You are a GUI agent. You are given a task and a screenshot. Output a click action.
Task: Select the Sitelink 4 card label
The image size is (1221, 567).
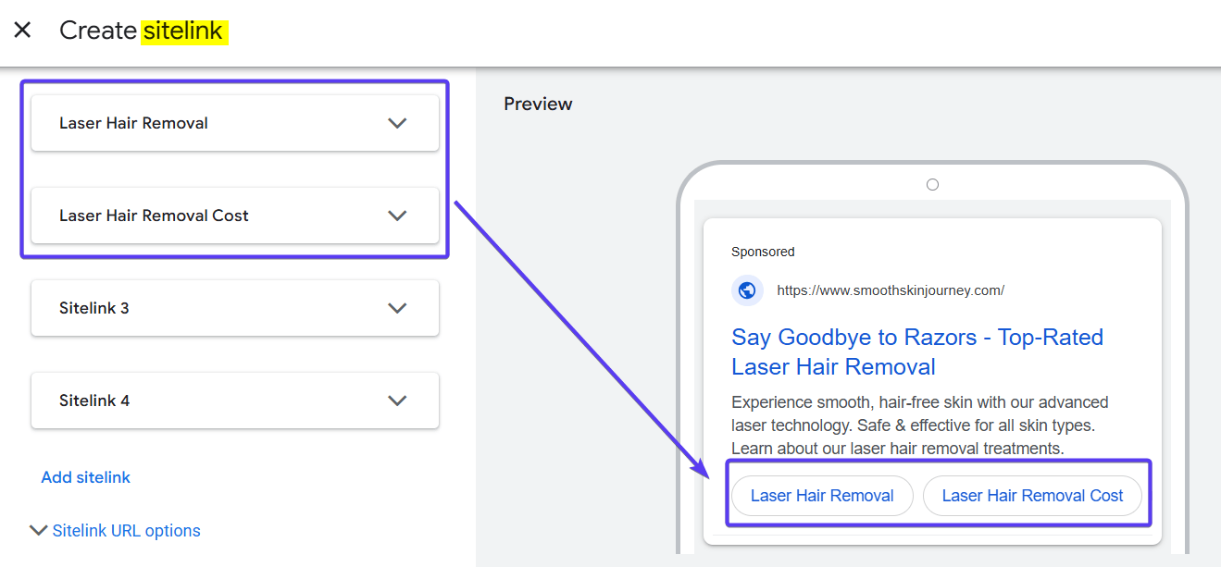(x=94, y=401)
